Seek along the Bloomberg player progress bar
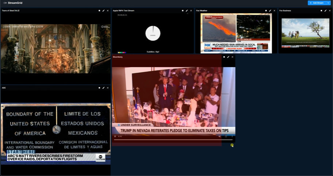Viewport: 333px width, 176px height. [173, 139]
